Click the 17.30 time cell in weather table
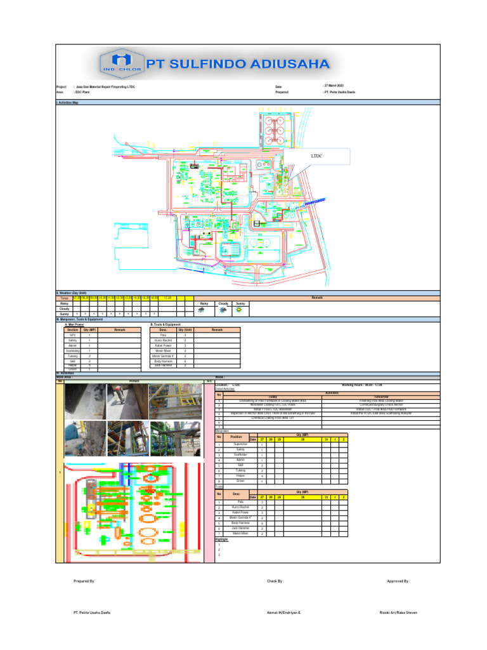487x650 pixels. [167, 298]
